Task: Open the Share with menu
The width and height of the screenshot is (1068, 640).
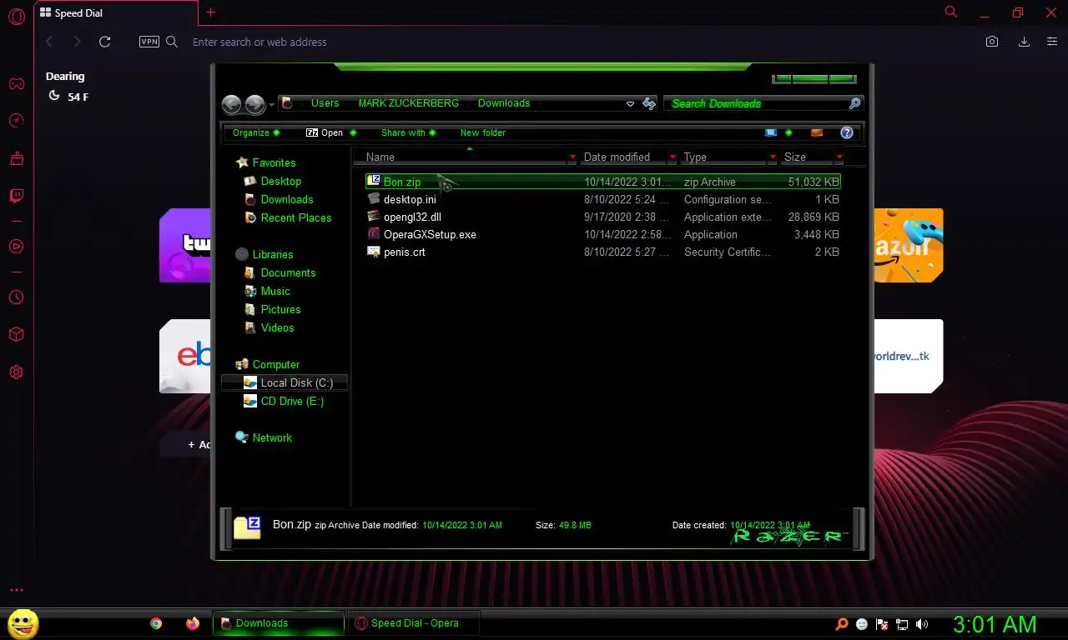Action: pos(408,132)
